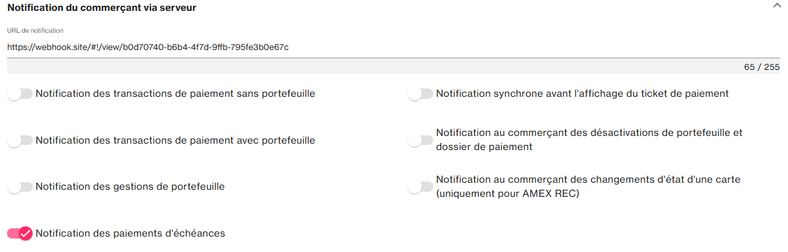Collapse the Notification du commerçant via serveur section

click(776, 6)
